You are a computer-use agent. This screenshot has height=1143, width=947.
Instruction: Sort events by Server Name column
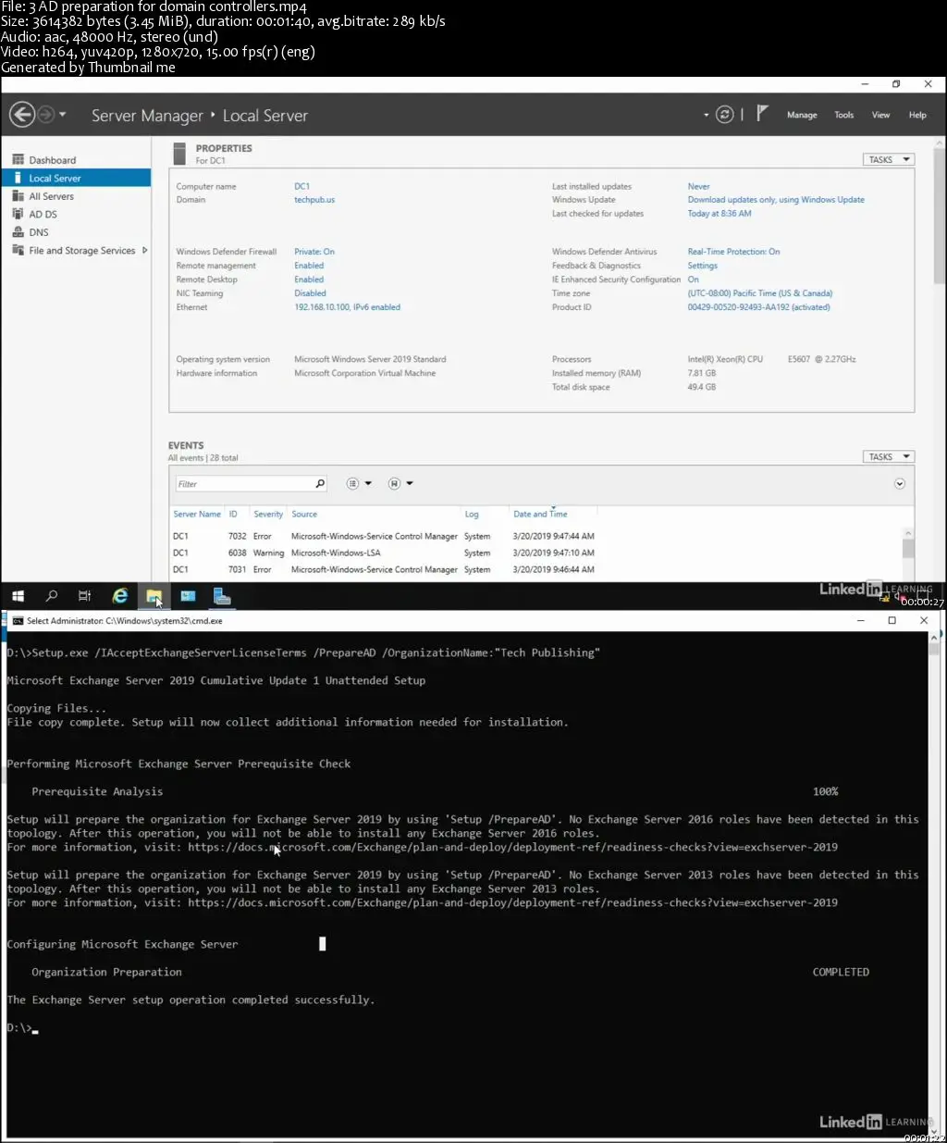197,514
